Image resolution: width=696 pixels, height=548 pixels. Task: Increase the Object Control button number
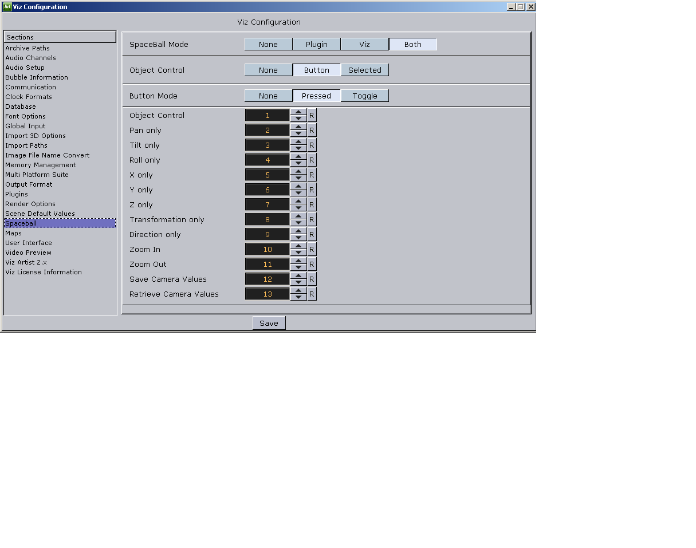pos(298,113)
